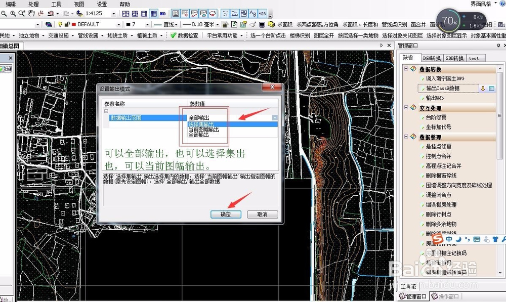This screenshot has width=506, height=302.
Task: Click the scattered points display icon
Action: 225,14
